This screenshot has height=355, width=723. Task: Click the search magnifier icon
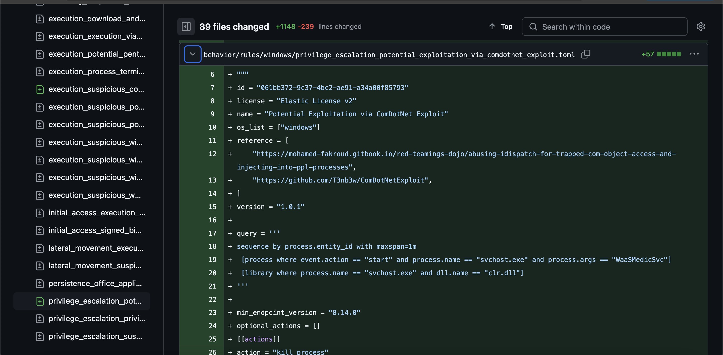(x=533, y=27)
